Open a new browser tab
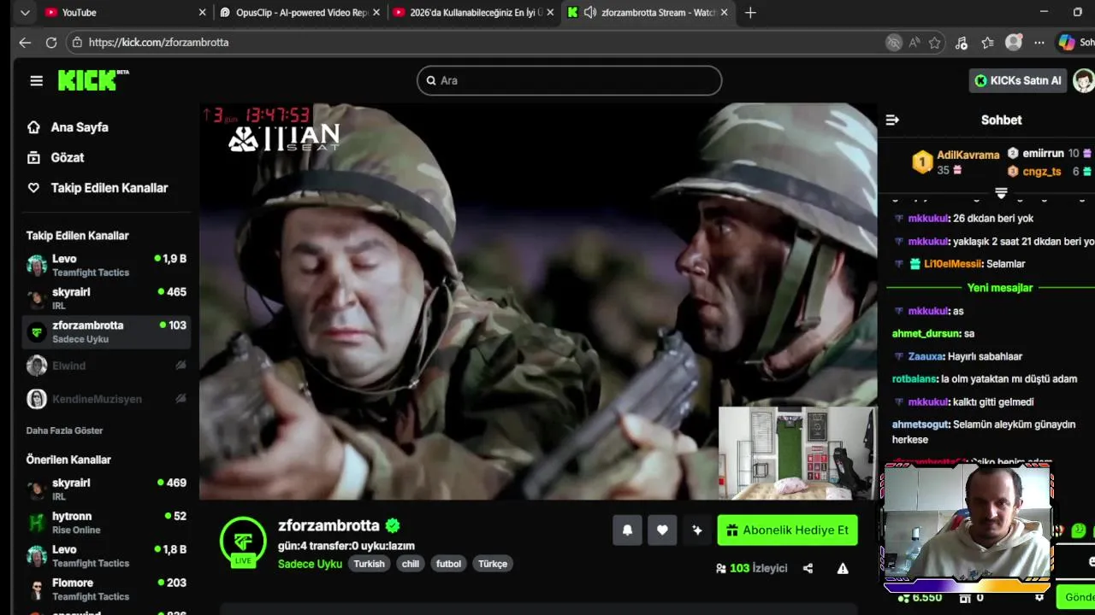The width and height of the screenshot is (1095, 615). click(x=750, y=12)
